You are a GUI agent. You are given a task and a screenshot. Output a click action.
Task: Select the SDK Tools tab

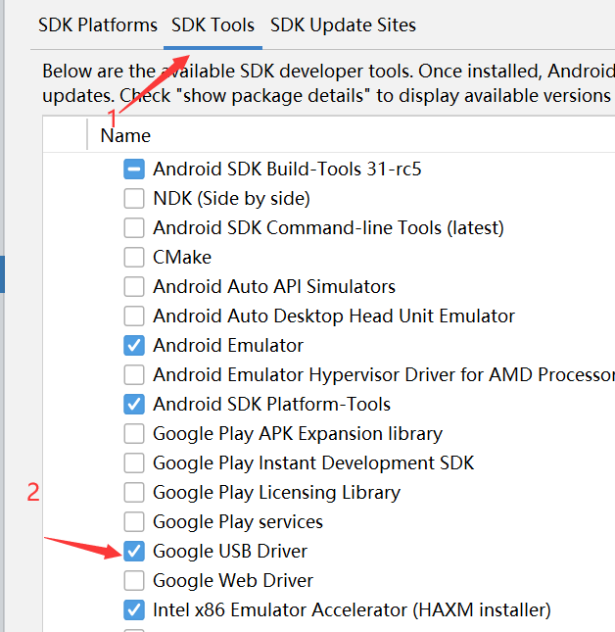tap(213, 25)
